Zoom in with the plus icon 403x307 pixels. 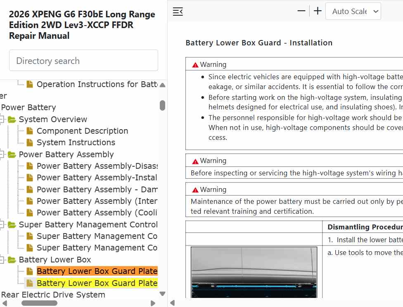(318, 11)
